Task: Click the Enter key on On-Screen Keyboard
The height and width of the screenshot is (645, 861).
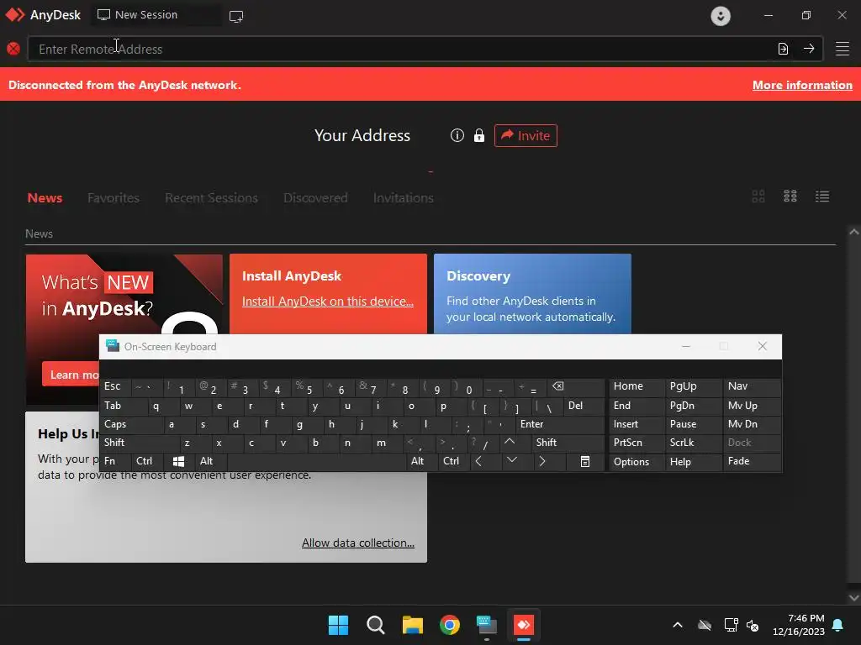Action: (x=559, y=424)
